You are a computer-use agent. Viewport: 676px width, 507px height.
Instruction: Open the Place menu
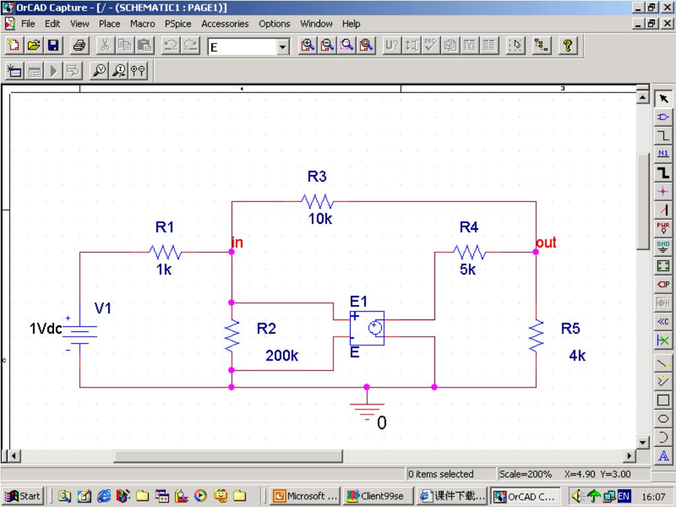click(109, 24)
